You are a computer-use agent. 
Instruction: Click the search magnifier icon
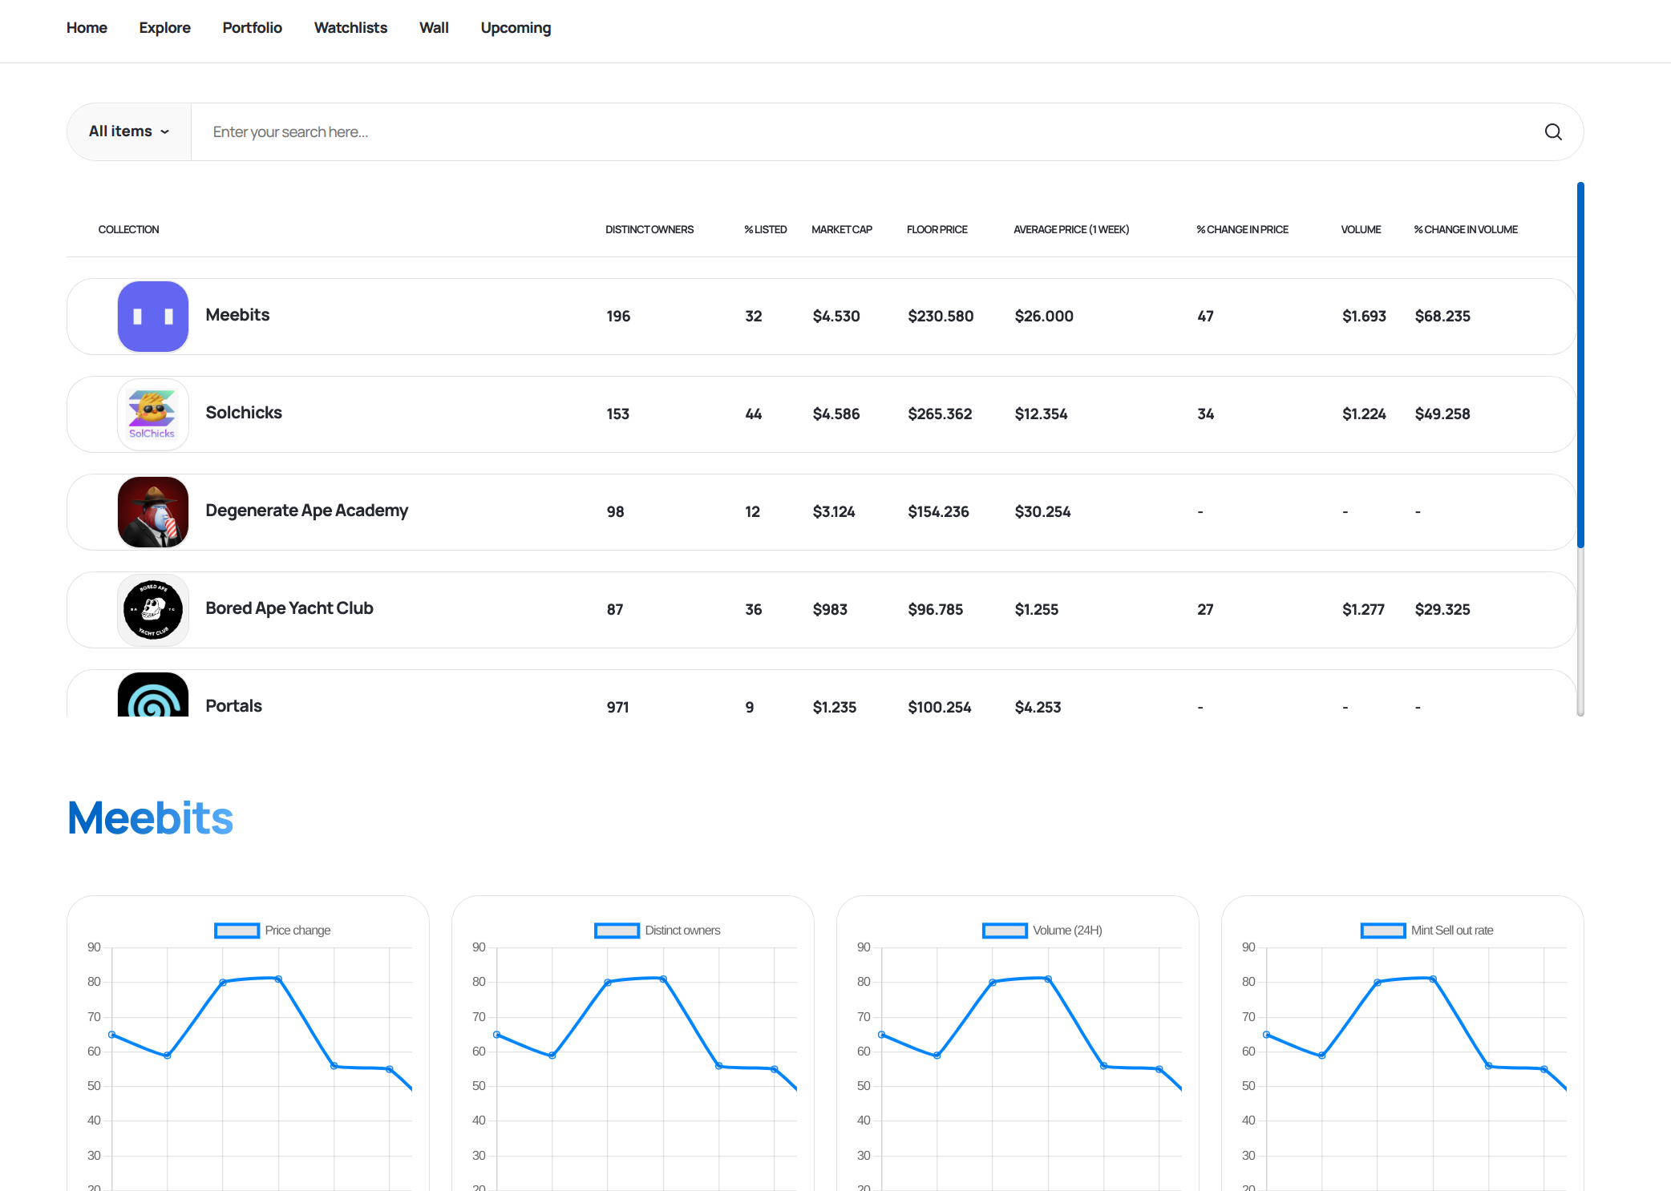coord(1553,132)
